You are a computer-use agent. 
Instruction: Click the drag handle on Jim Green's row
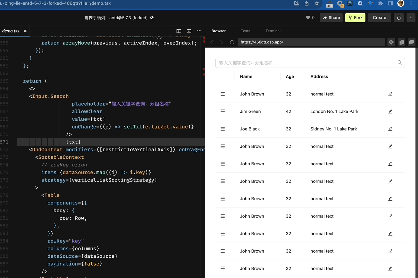[222, 111]
